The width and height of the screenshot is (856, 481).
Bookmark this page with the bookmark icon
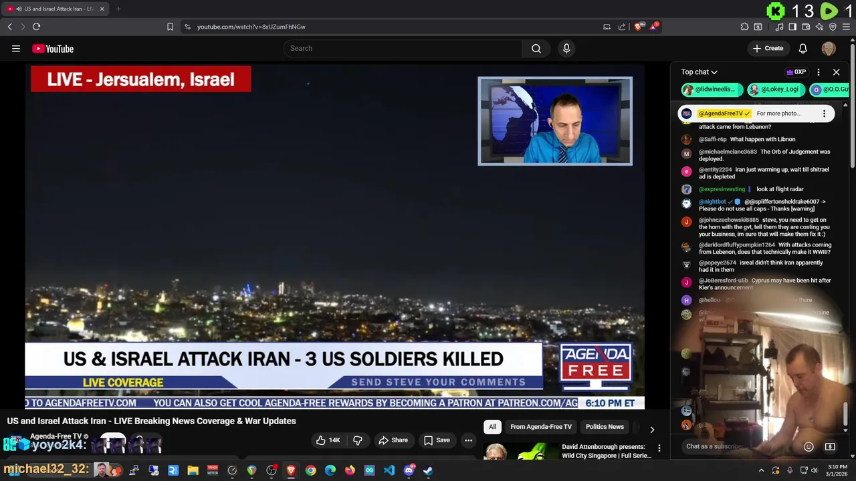(170, 27)
